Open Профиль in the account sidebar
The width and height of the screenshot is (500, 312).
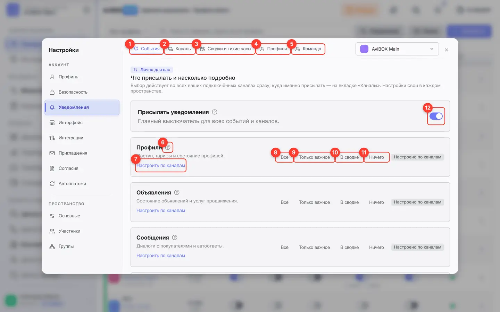[x=82, y=77]
